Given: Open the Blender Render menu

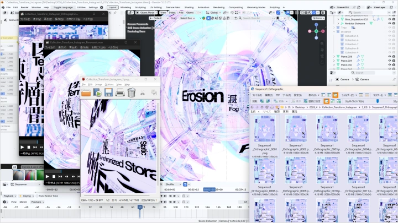Looking at the screenshot, I should click(x=25, y=7).
